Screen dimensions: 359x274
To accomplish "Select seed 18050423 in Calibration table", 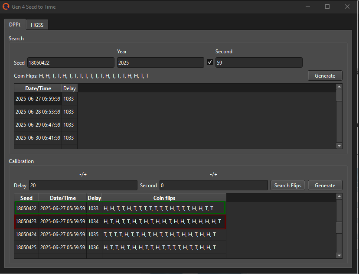I will click(x=26, y=222).
